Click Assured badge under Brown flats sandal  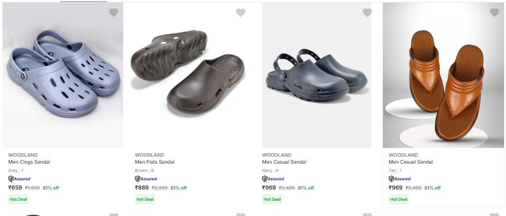pos(146,179)
